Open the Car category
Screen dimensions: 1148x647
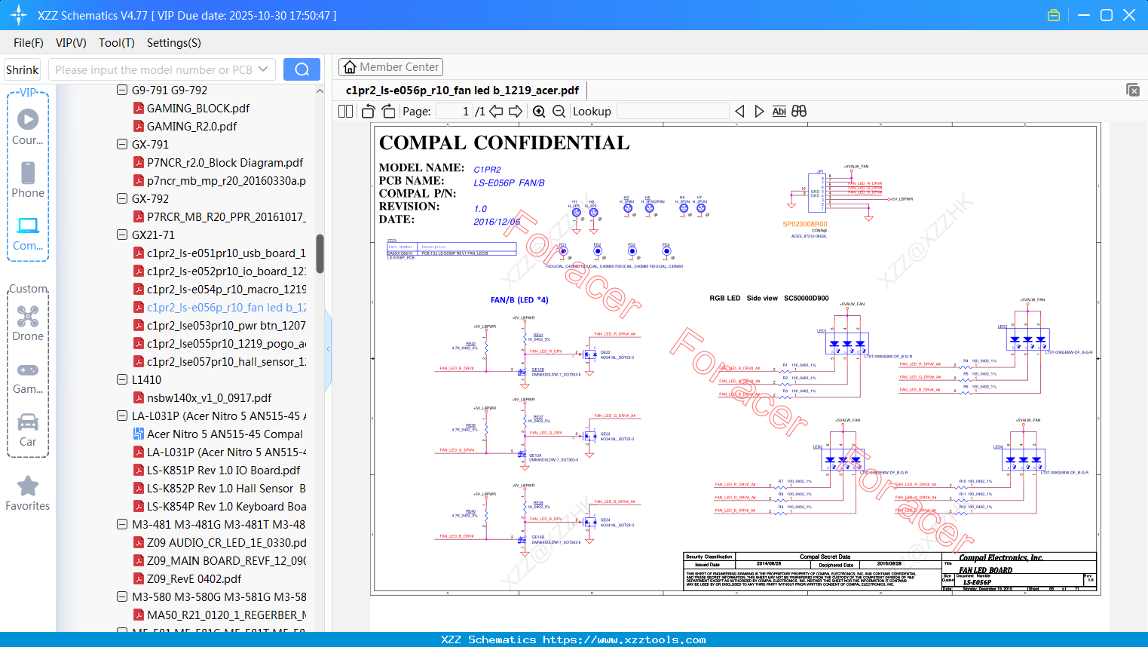pos(28,429)
